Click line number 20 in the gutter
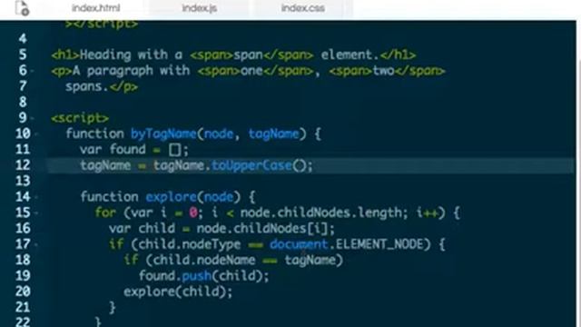The image size is (581, 327). 23,292
